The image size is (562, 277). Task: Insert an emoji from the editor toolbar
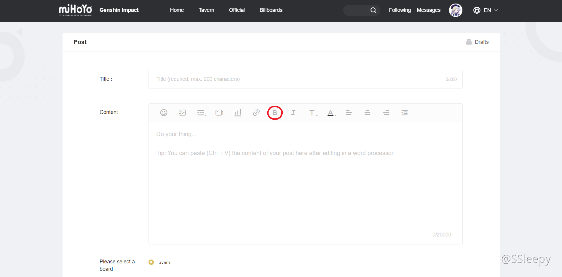164,112
